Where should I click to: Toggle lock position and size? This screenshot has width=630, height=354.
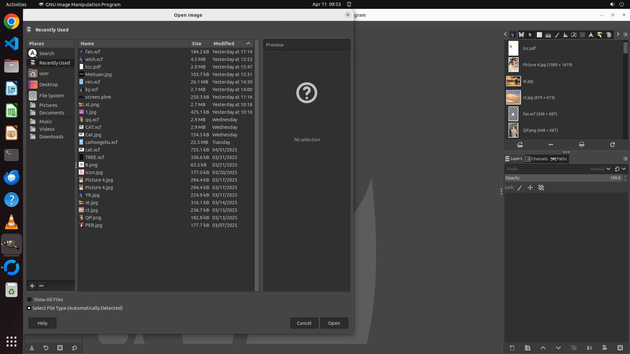click(x=530, y=188)
